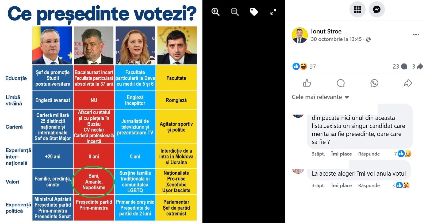Image resolution: width=426 pixels, height=223 pixels.
Task: Click 'Răspunde' under the first comment
Action: point(369,154)
